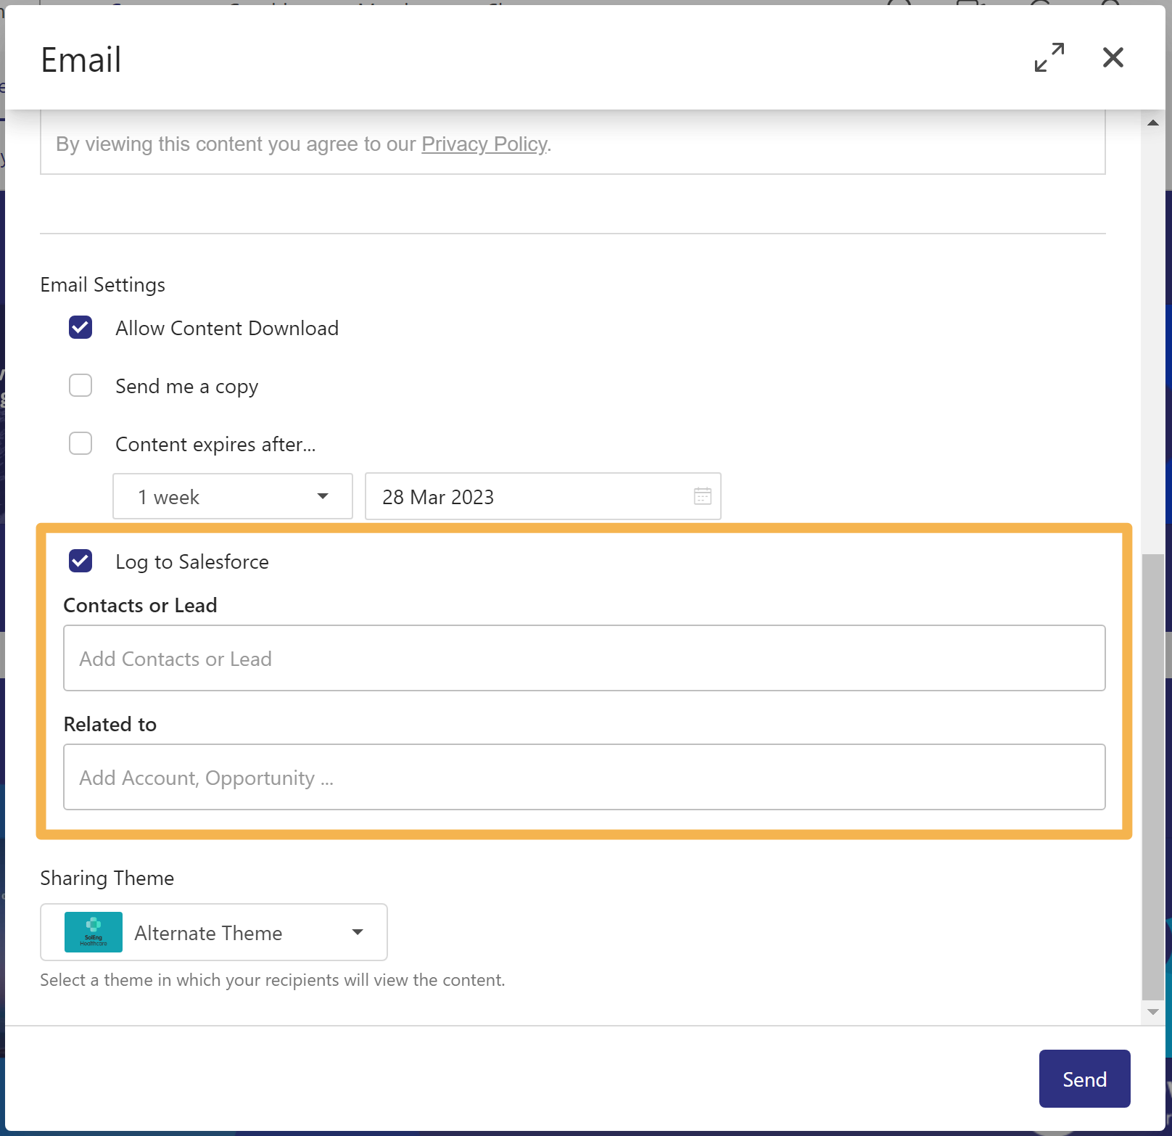Close the Email dialog
This screenshot has width=1172, height=1136.
(1113, 57)
